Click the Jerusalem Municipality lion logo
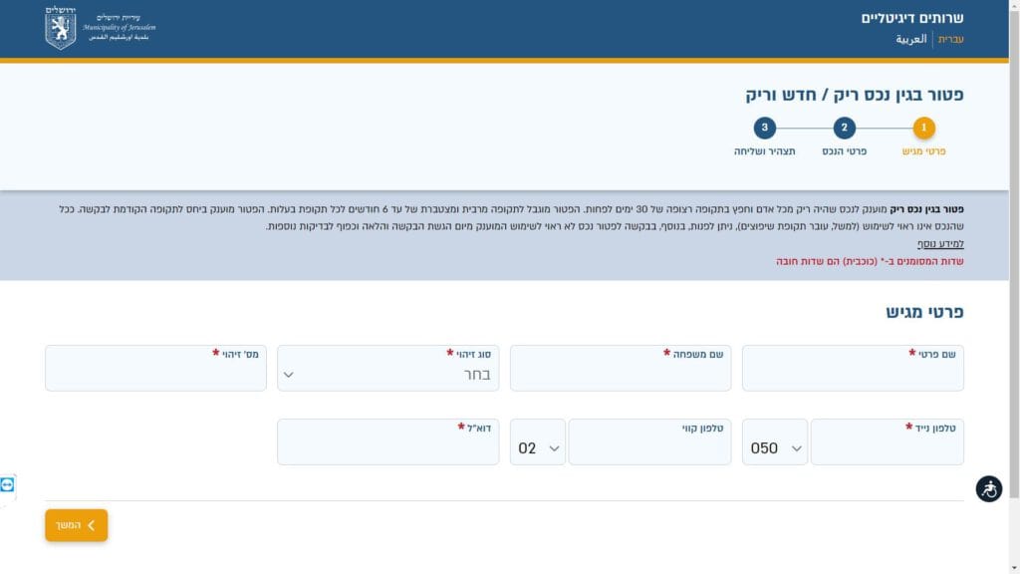Viewport: 1020px width, 574px height. (x=61, y=28)
